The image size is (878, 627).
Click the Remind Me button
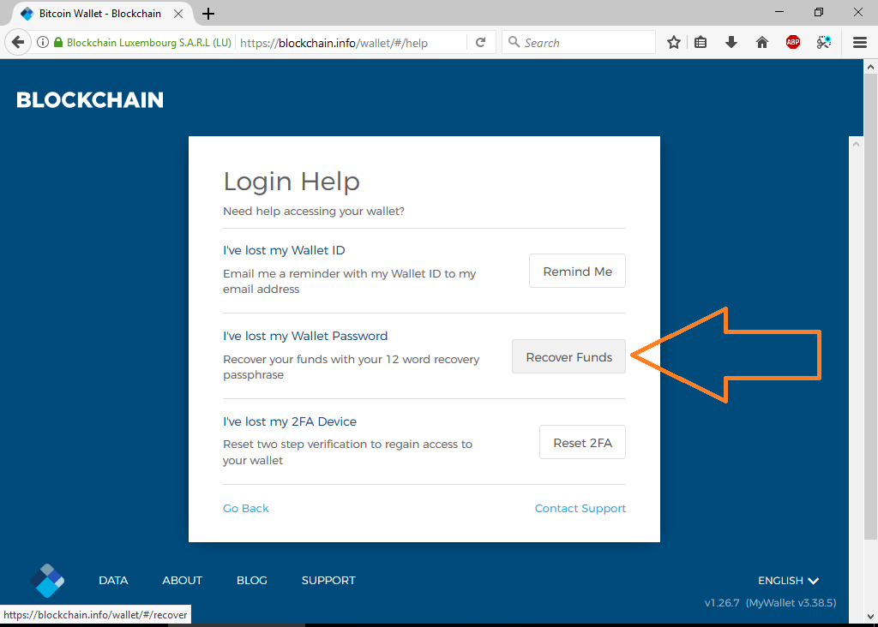pyautogui.click(x=577, y=272)
